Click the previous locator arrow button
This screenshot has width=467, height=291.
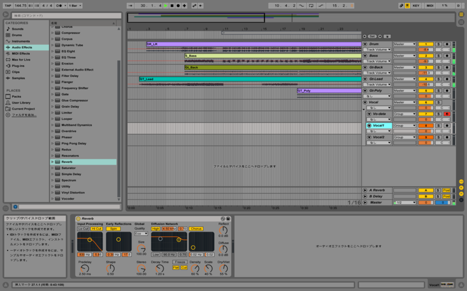(x=364, y=36)
